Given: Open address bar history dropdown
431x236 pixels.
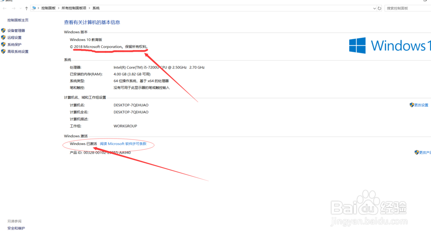Looking at the screenshot, I should (375, 9).
